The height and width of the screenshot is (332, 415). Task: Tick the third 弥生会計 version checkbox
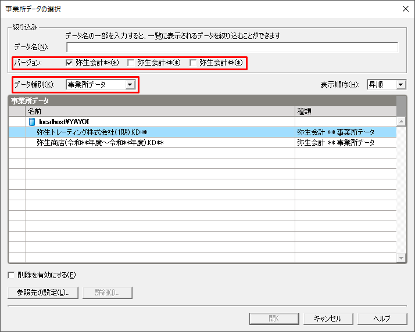coord(193,63)
